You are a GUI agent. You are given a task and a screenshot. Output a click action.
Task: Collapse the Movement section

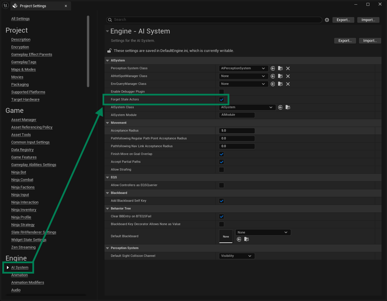coord(108,123)
